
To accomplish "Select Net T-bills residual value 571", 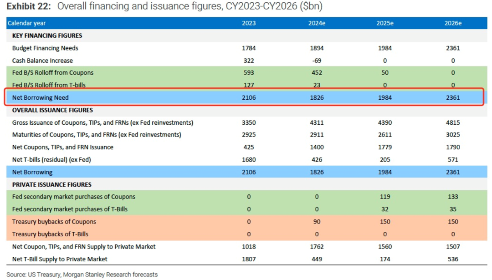I will point(453,160).
